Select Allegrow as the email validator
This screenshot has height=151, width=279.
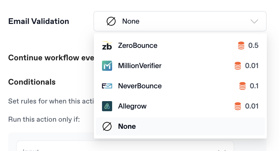coord(132,106)
